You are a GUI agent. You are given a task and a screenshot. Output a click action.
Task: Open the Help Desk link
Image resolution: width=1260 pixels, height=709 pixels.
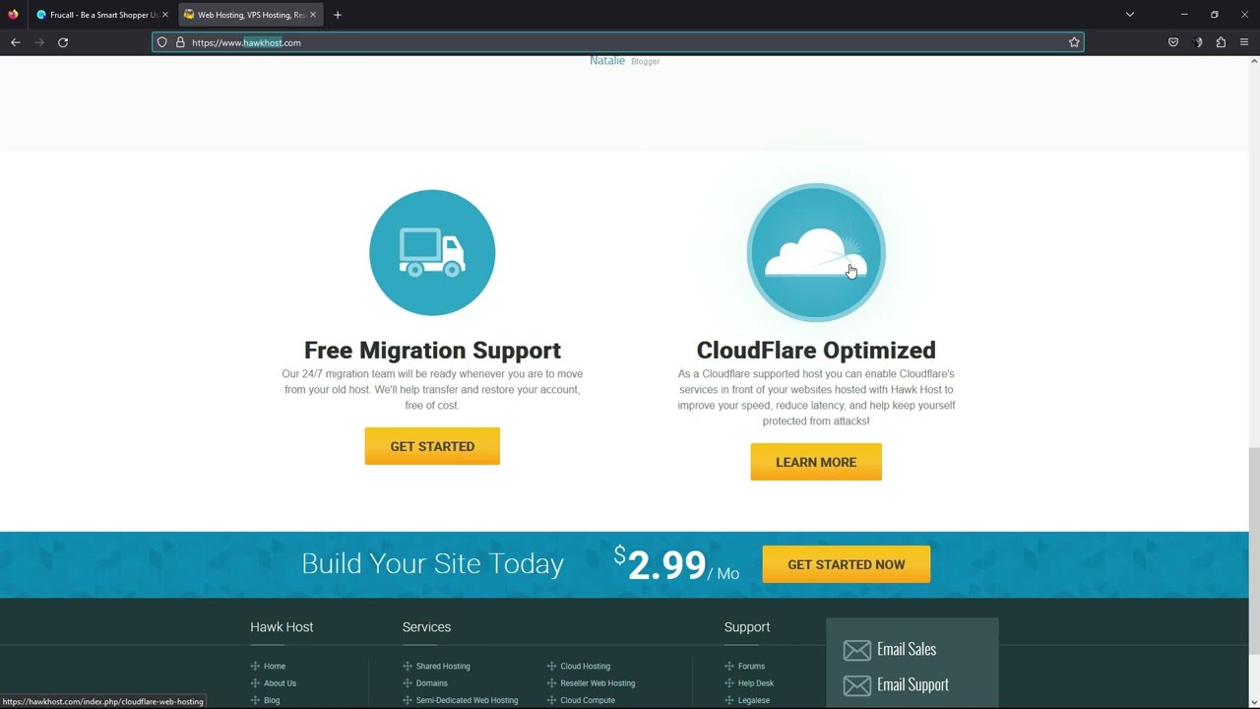click(756, 683)
